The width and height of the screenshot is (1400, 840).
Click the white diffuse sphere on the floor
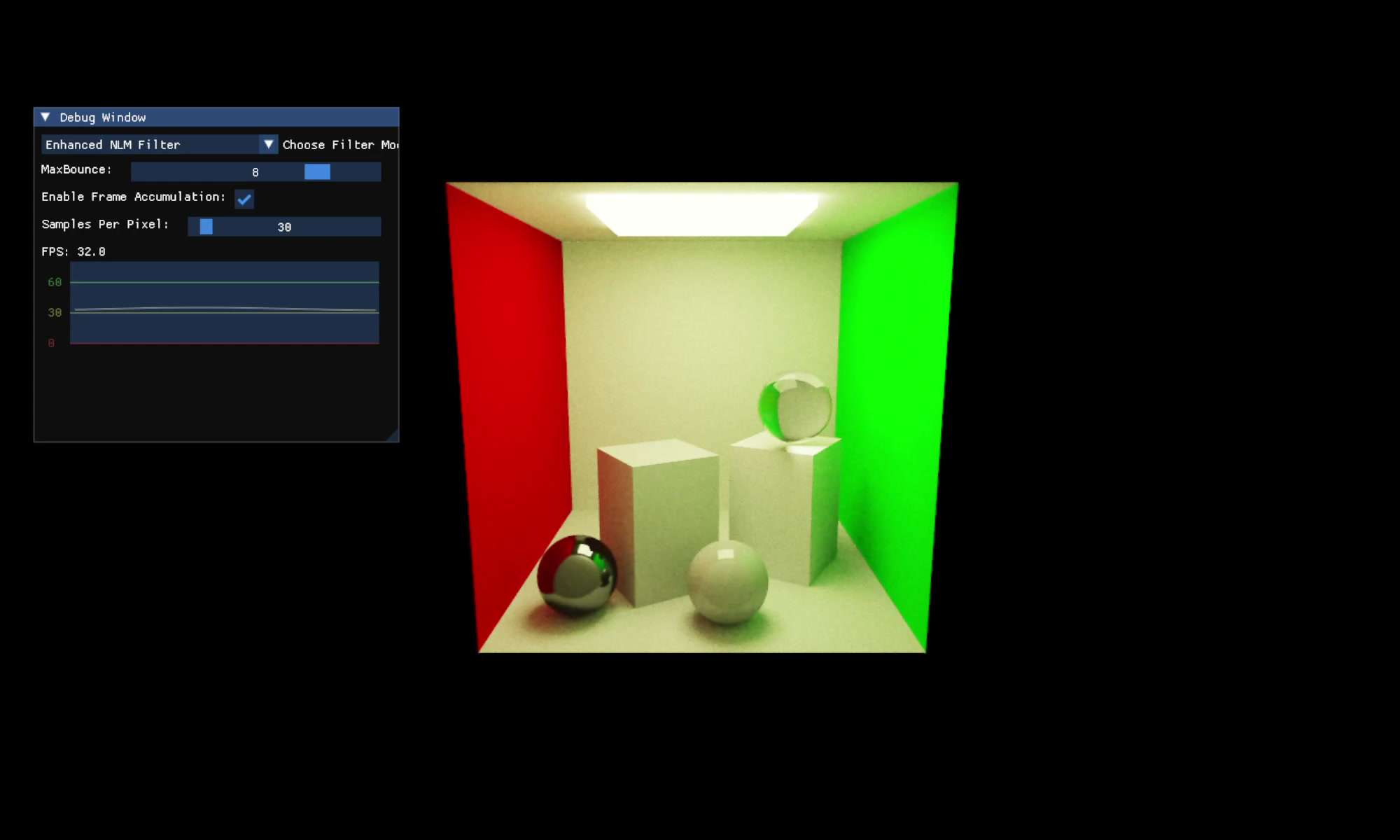(x=727, y=582)
